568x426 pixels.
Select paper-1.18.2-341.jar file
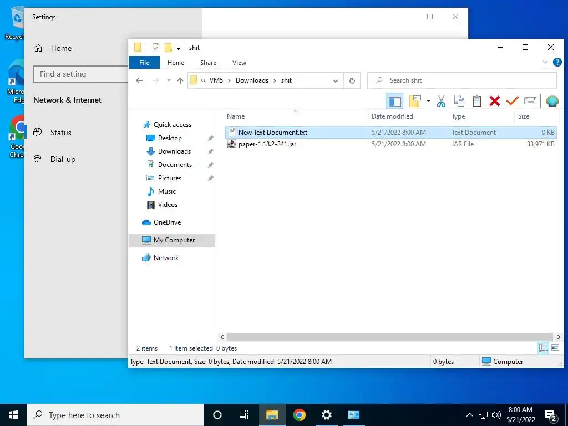coord(391,144)
